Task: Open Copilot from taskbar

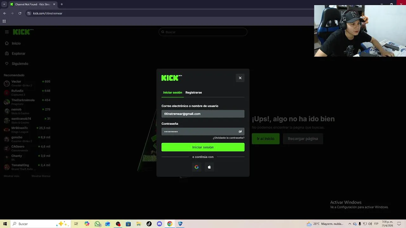Action: pos(87,224)
